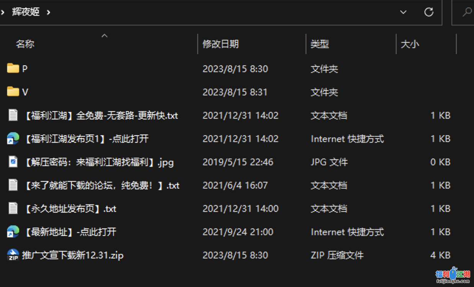Select the 解压密码 JPG file icon

13,162
